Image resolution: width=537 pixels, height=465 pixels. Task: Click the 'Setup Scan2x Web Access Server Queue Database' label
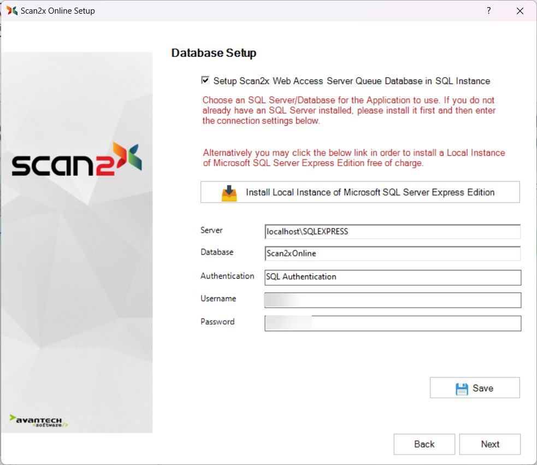pos(351,81)
